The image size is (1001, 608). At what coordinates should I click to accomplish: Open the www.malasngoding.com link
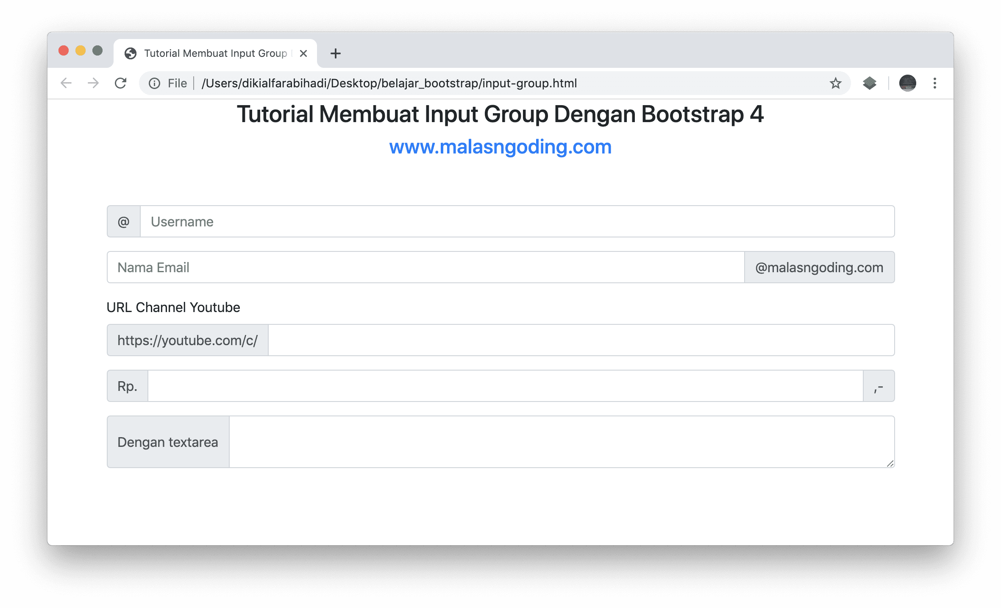click(500, 147)
